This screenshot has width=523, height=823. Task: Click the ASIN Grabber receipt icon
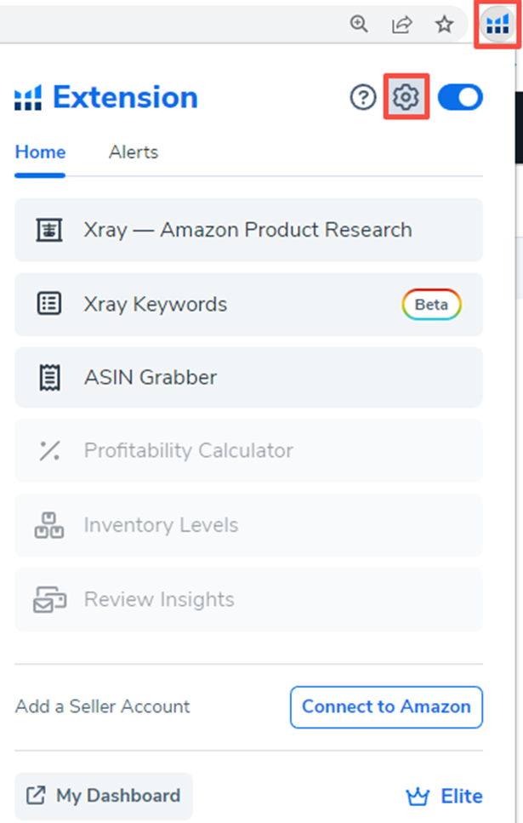48,377
